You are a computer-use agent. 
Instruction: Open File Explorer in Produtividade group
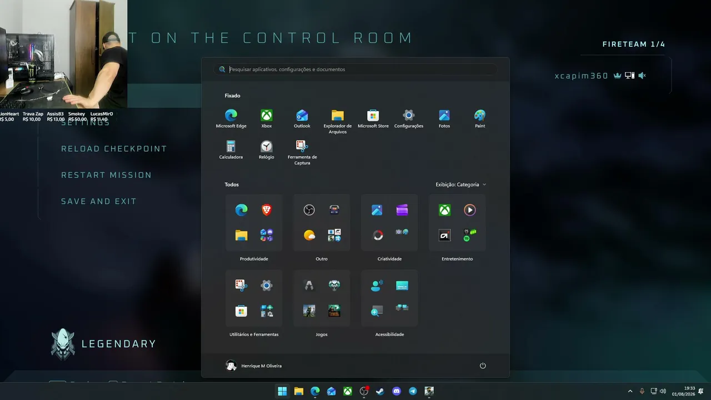point(241,235)
